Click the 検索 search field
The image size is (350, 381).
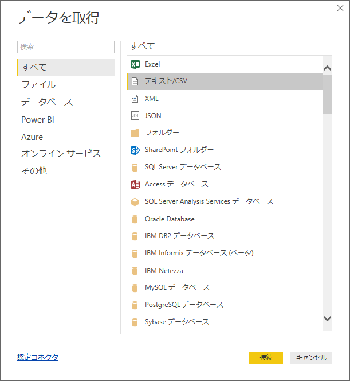pos(66,47)
